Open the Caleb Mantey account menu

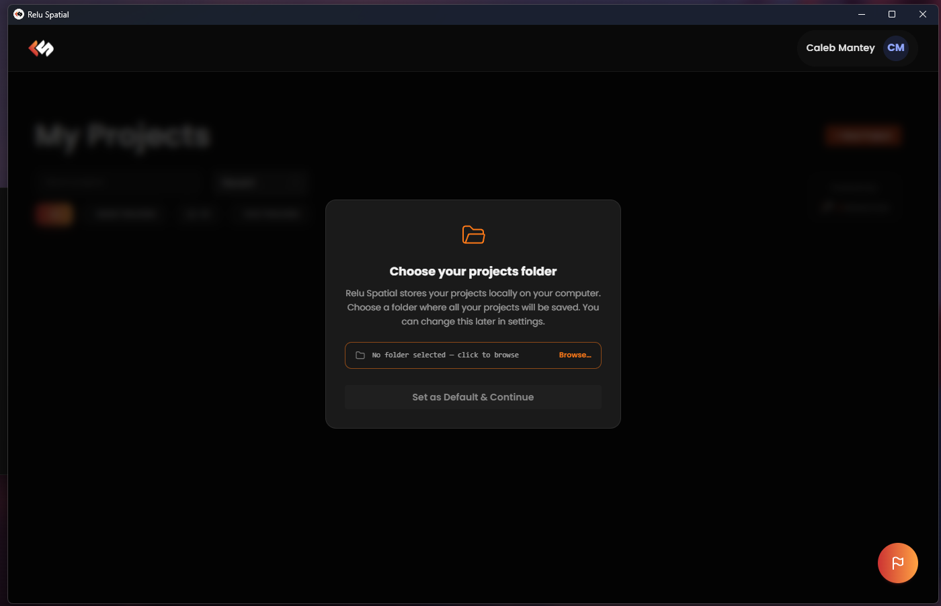(x=857, y=48)
